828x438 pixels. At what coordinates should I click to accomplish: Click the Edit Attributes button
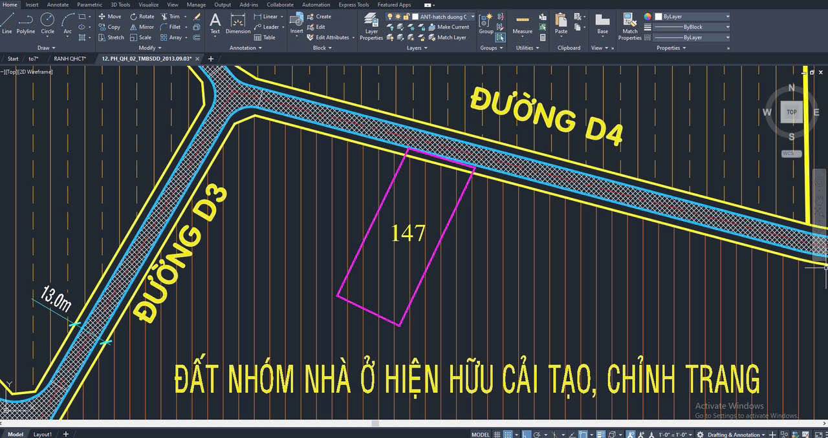point(329,37)
